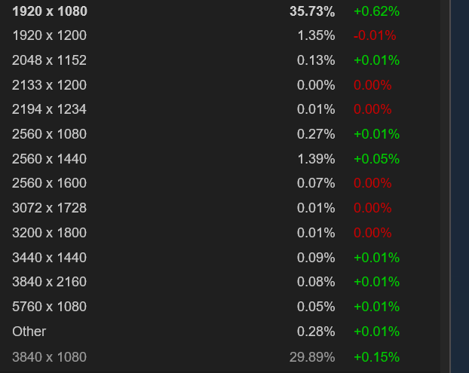Click the greyed 3840 x 1080 entry

(x=50, y=357)
